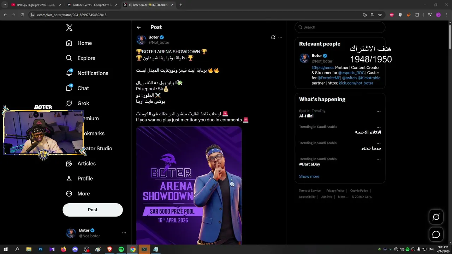
Task: Open Cookie Policy footer link
Action: (359, 190)
